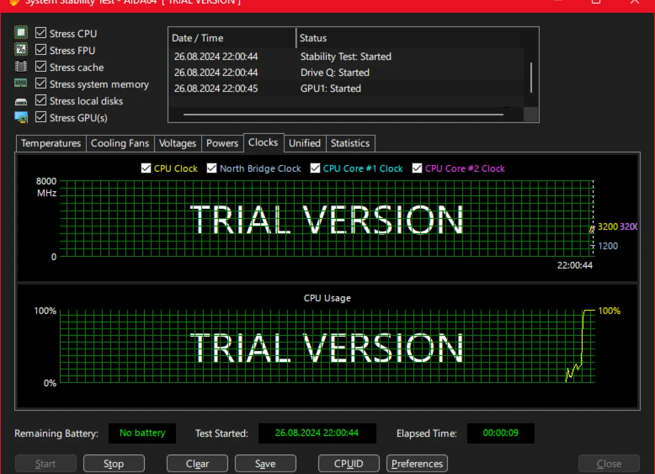Click the RAM module icon beside Stress system memory

pyautogui.click(x=21, y=83)
